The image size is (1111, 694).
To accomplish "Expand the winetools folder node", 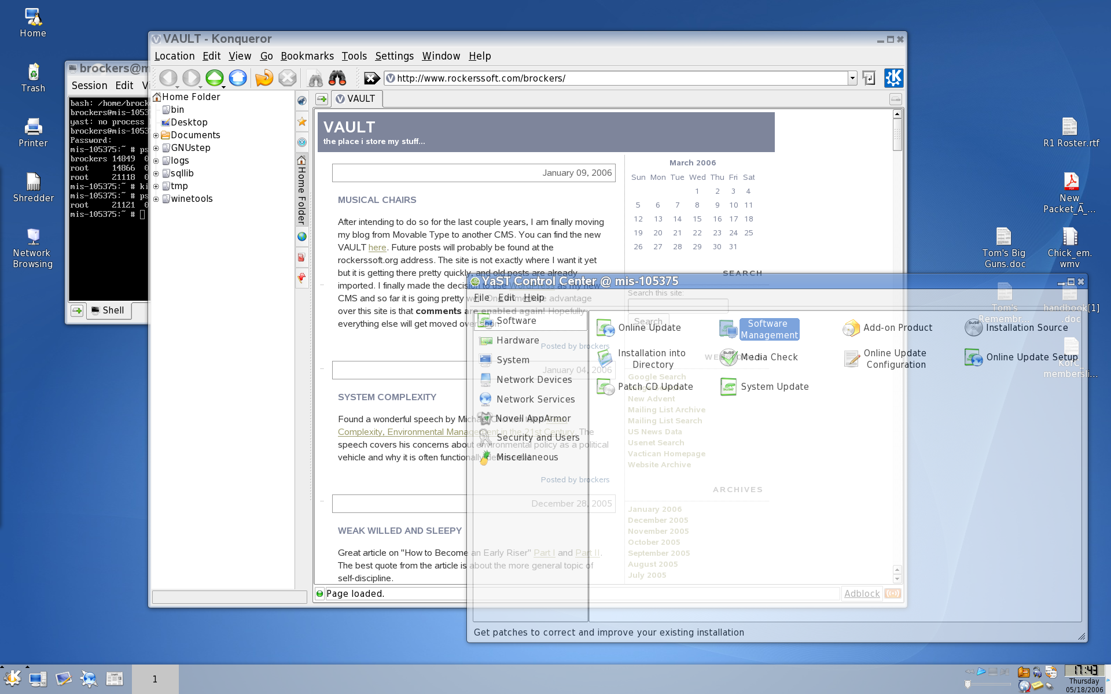I will [156, 199].
